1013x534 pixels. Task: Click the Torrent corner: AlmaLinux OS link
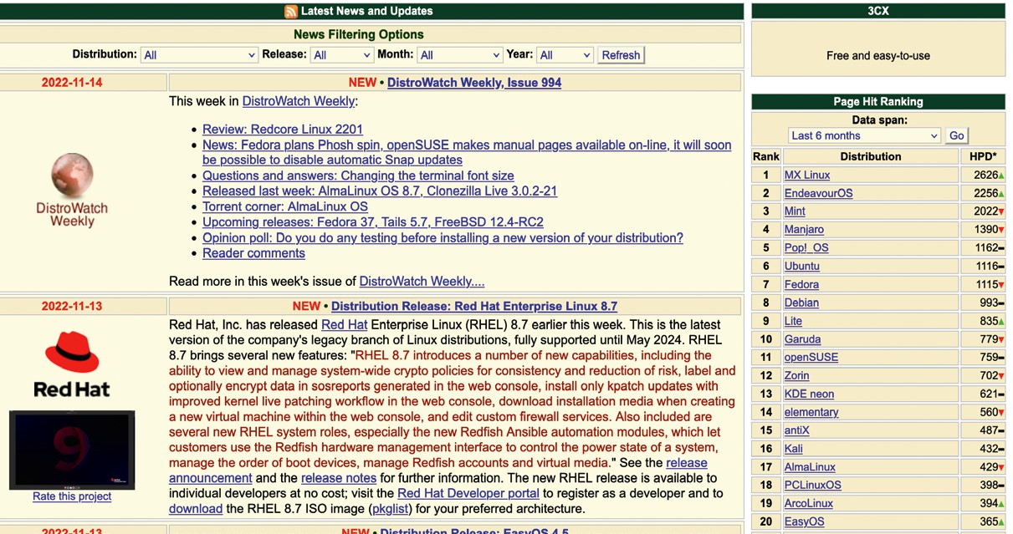tap(285, 206)
